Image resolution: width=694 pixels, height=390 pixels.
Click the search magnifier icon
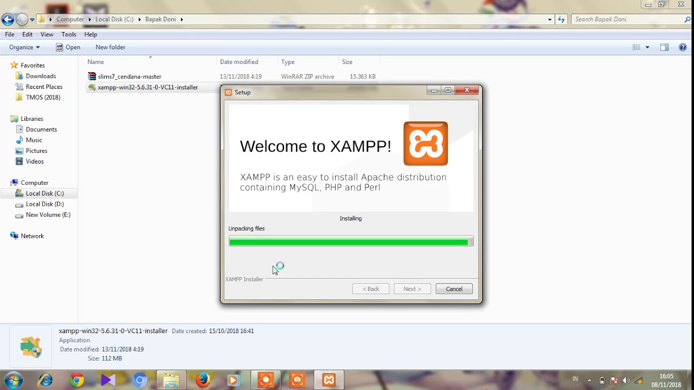(687, 19)
